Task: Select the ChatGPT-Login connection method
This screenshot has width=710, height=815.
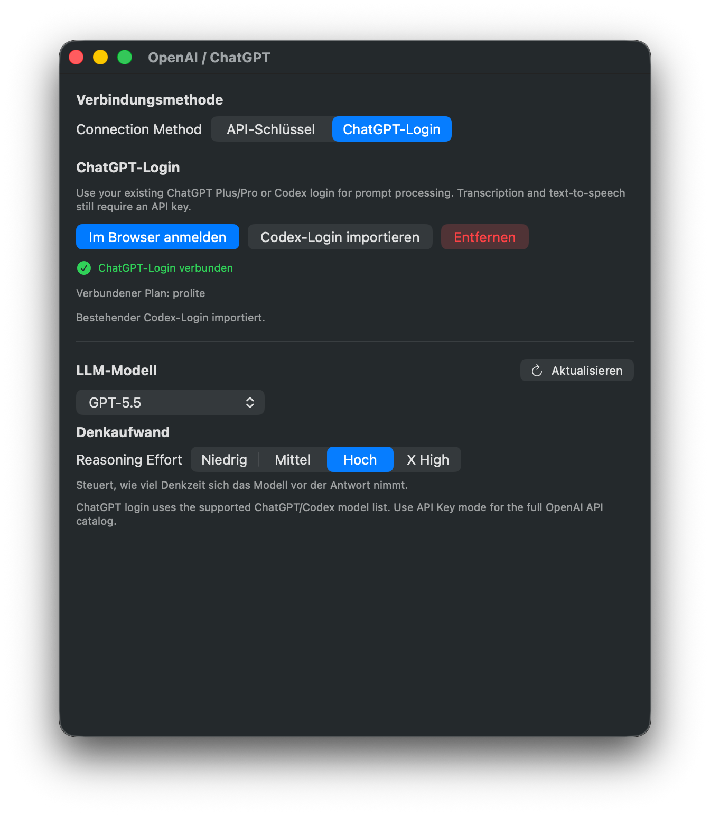Action: tap(391, 129)
